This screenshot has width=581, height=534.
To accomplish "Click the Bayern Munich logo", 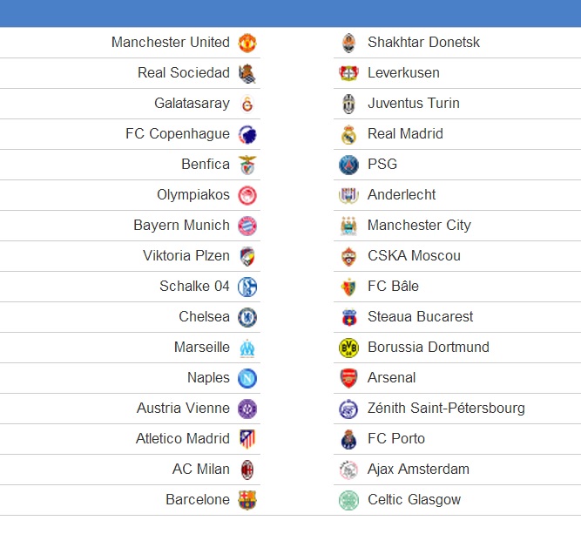I will click(x=247, y=226).
